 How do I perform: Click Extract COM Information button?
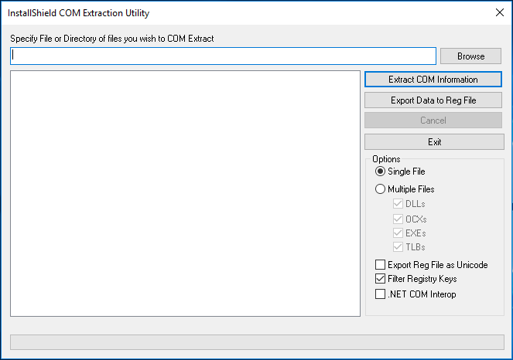coord(433,80)
